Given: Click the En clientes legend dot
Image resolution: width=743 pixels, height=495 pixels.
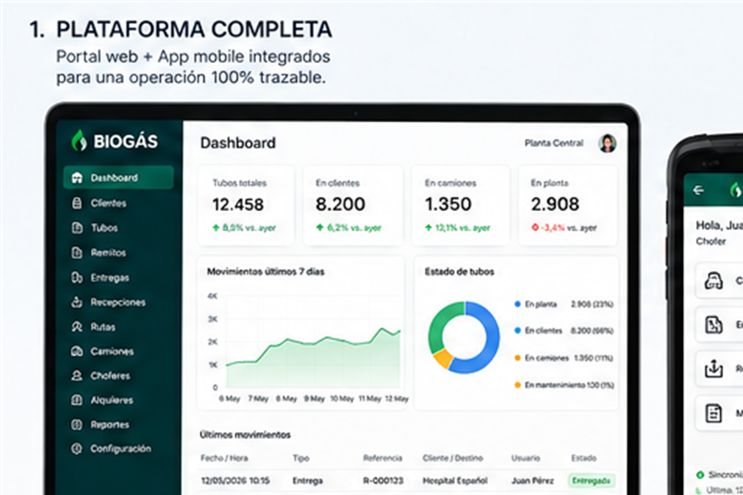Looking at the screenshot, I should click(x=517, y=331).
